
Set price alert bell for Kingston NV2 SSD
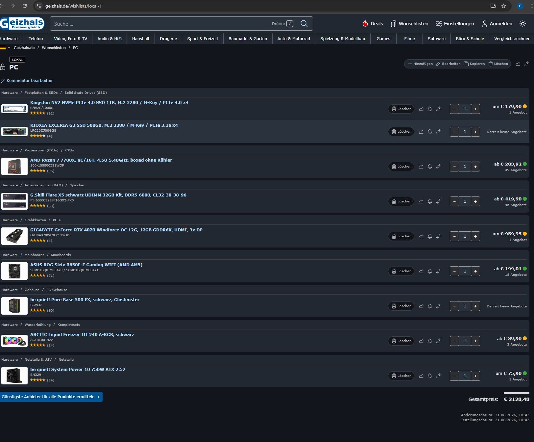(430, 109)
